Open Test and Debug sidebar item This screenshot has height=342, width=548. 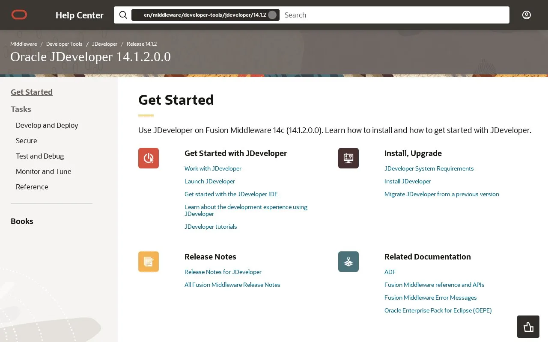point(40,156)
